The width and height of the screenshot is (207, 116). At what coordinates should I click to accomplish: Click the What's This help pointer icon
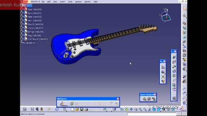coord(114,110)
